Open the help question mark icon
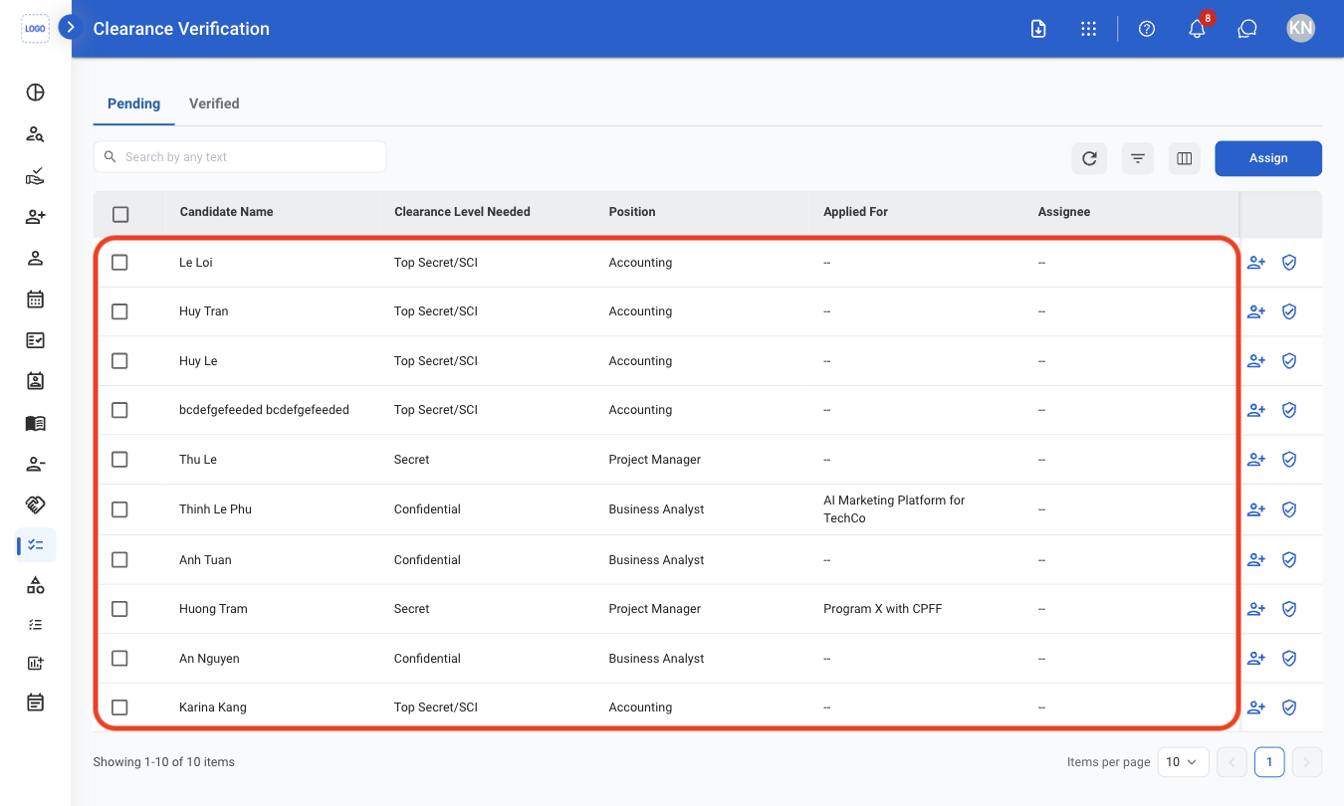 tap(1147, 29)
